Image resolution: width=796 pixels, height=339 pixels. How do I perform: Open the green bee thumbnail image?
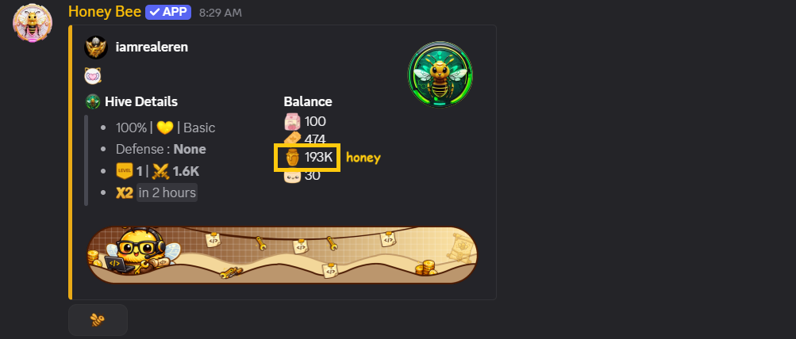440,74
